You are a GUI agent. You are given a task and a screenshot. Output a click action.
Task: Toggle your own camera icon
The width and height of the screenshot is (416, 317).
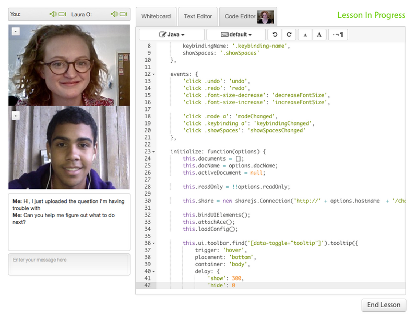click(62, 14)
